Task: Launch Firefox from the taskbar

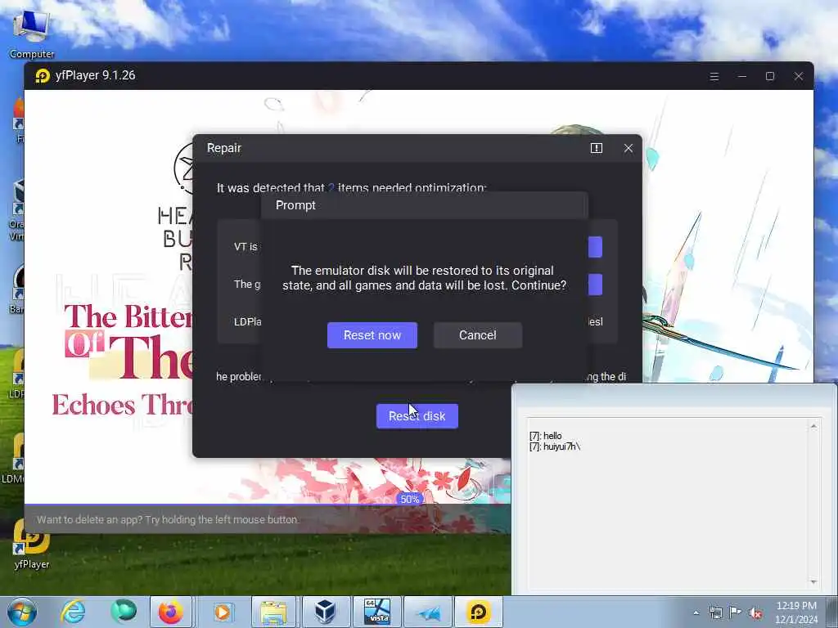Action: [171, 612]
